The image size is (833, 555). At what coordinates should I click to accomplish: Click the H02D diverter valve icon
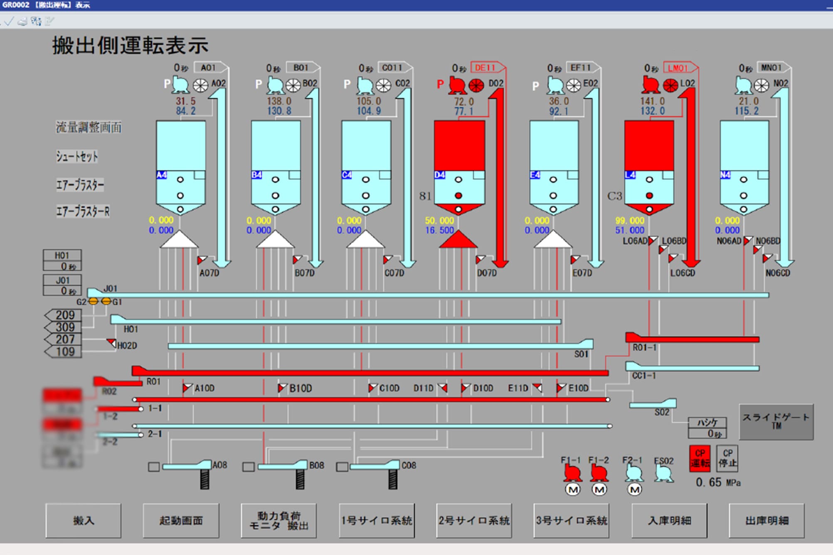click(x=111, y=343)
